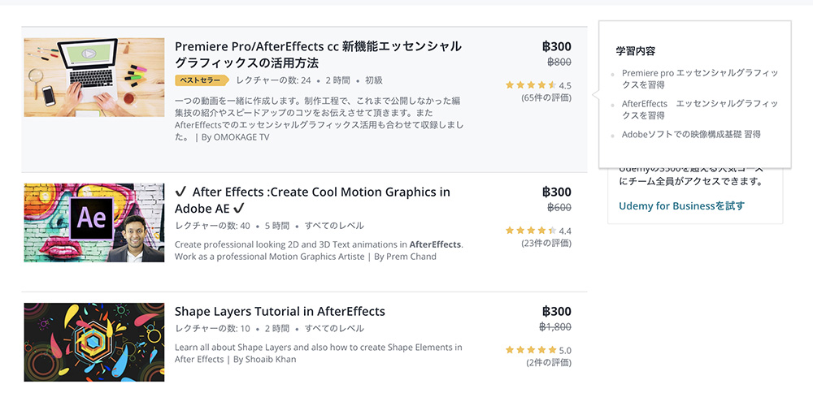Click the 5.0 star rating icons

click(531, 350)
